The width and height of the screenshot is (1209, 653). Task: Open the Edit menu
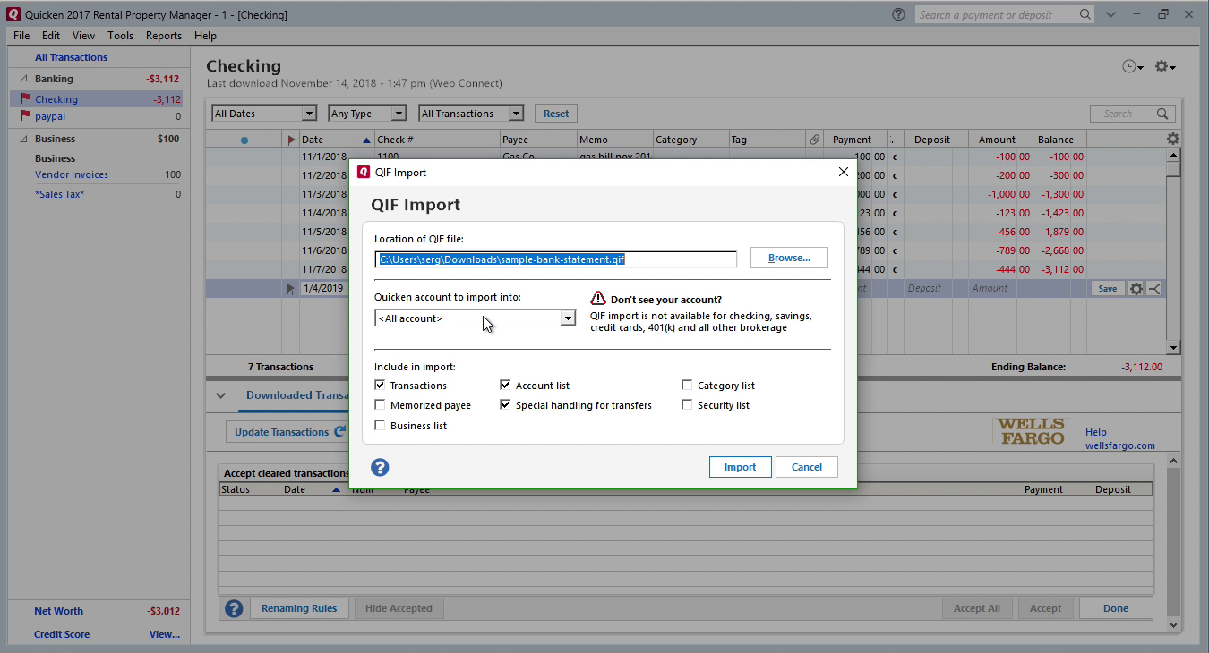point(51,36)
